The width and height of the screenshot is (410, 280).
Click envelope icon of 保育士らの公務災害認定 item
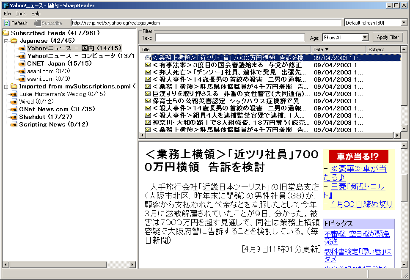point(148,101)
